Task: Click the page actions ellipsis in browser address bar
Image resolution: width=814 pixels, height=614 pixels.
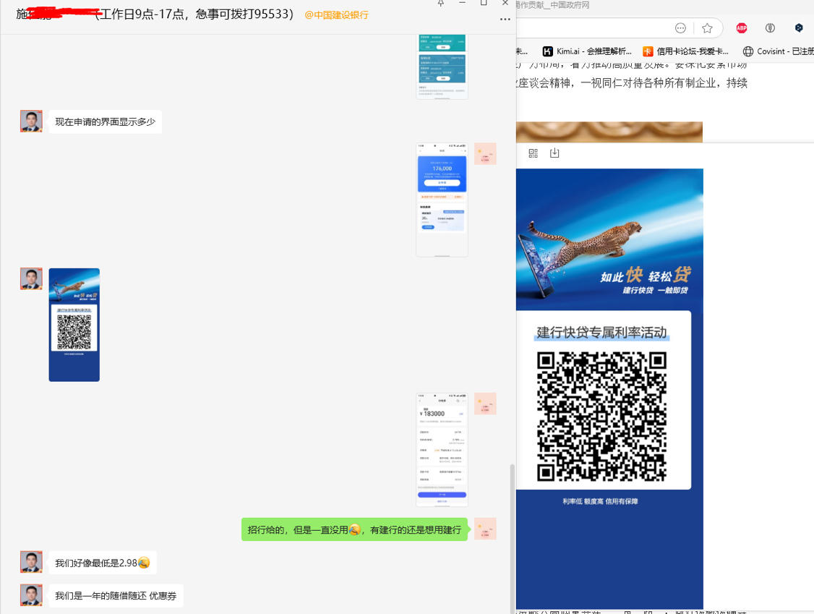Action: [680, 28]
